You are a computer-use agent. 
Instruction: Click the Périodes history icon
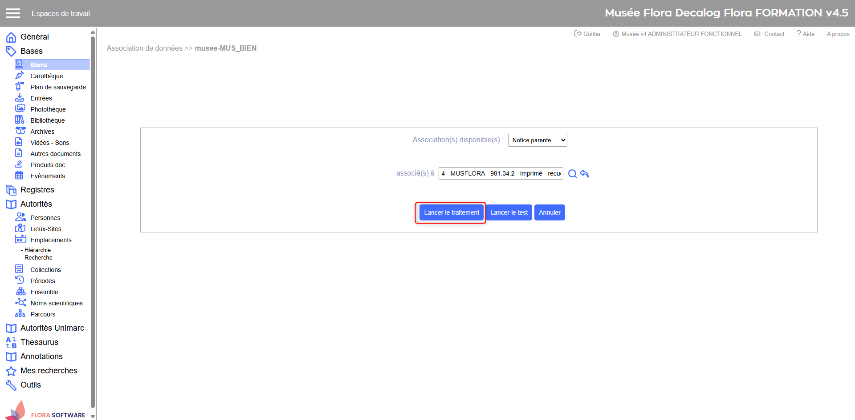point(20,280)
